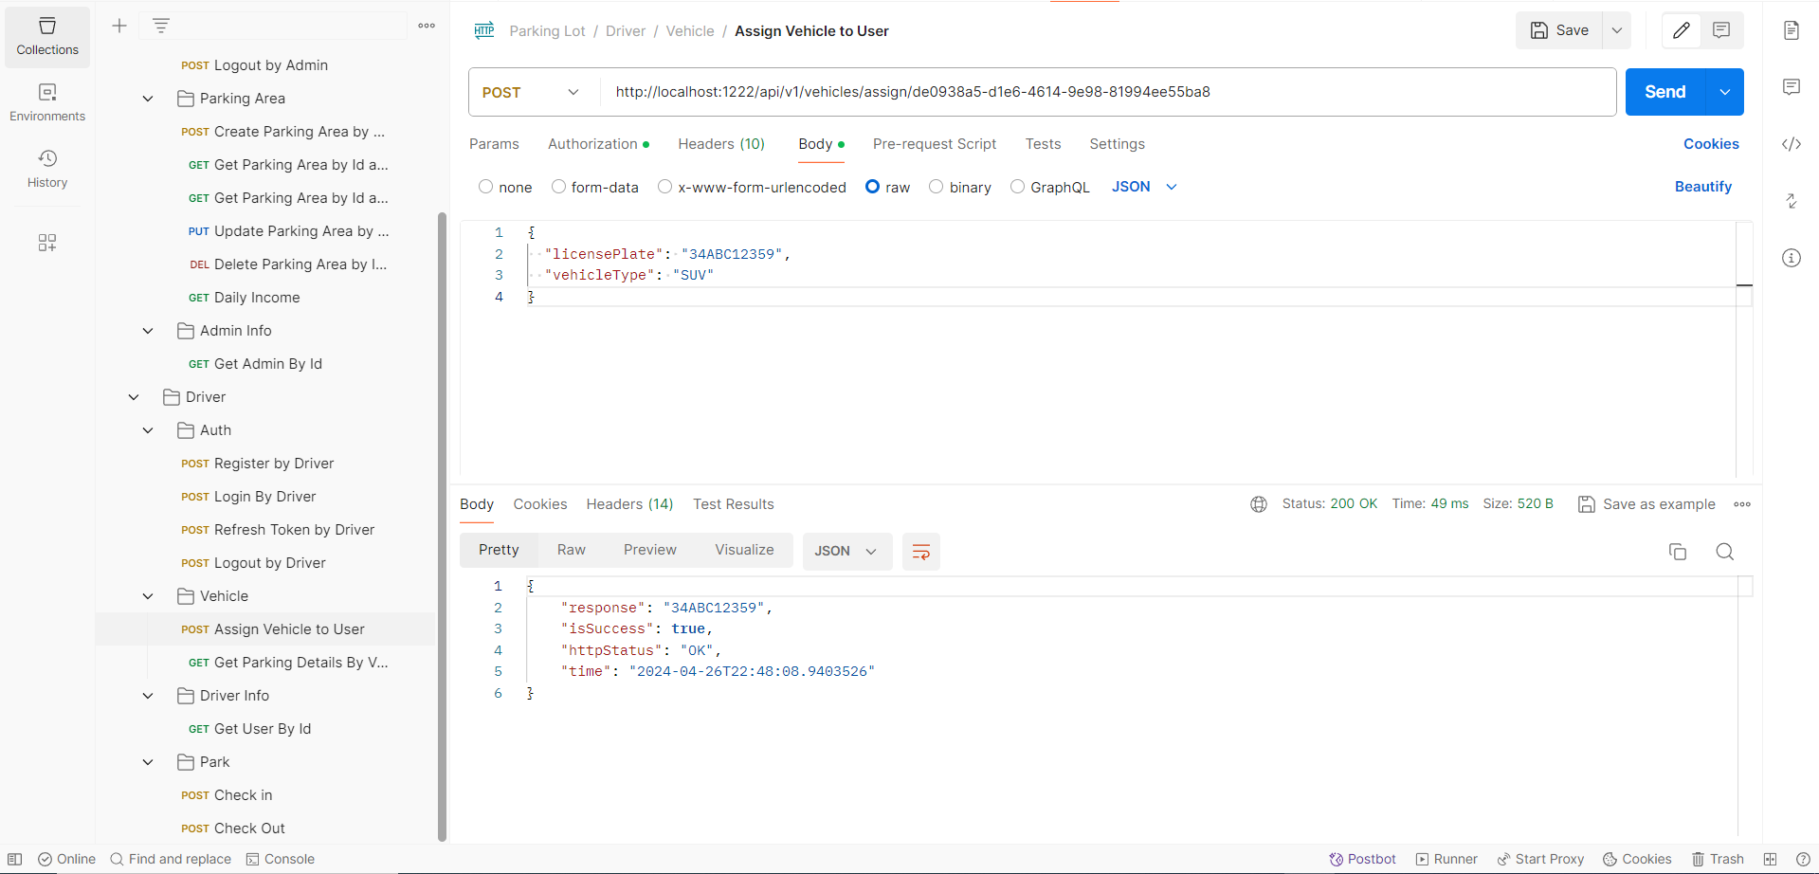The image size is (1819, 874).
Task: Open the Send button dropdown arrow
Action: [x=1725, y=92]
